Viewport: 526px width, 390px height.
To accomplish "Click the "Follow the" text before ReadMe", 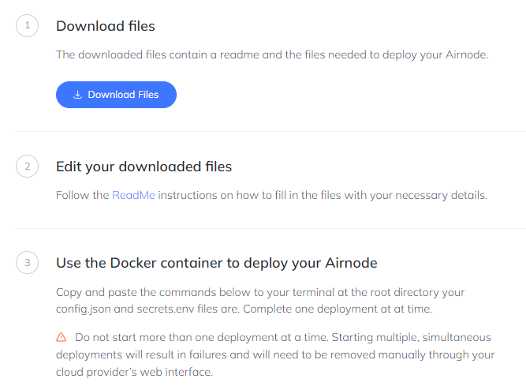I will 82,194.
